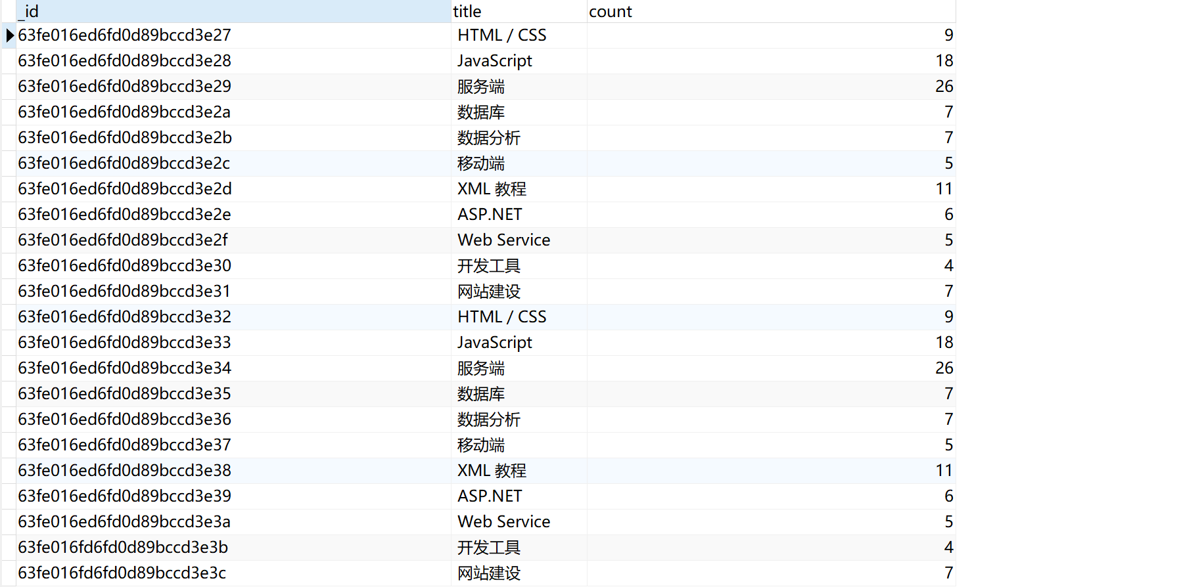Select cell 63fe016ed6fd0d89bccd3e39
The width and height of the screenshot is (1181, 587).
point(233,496)
